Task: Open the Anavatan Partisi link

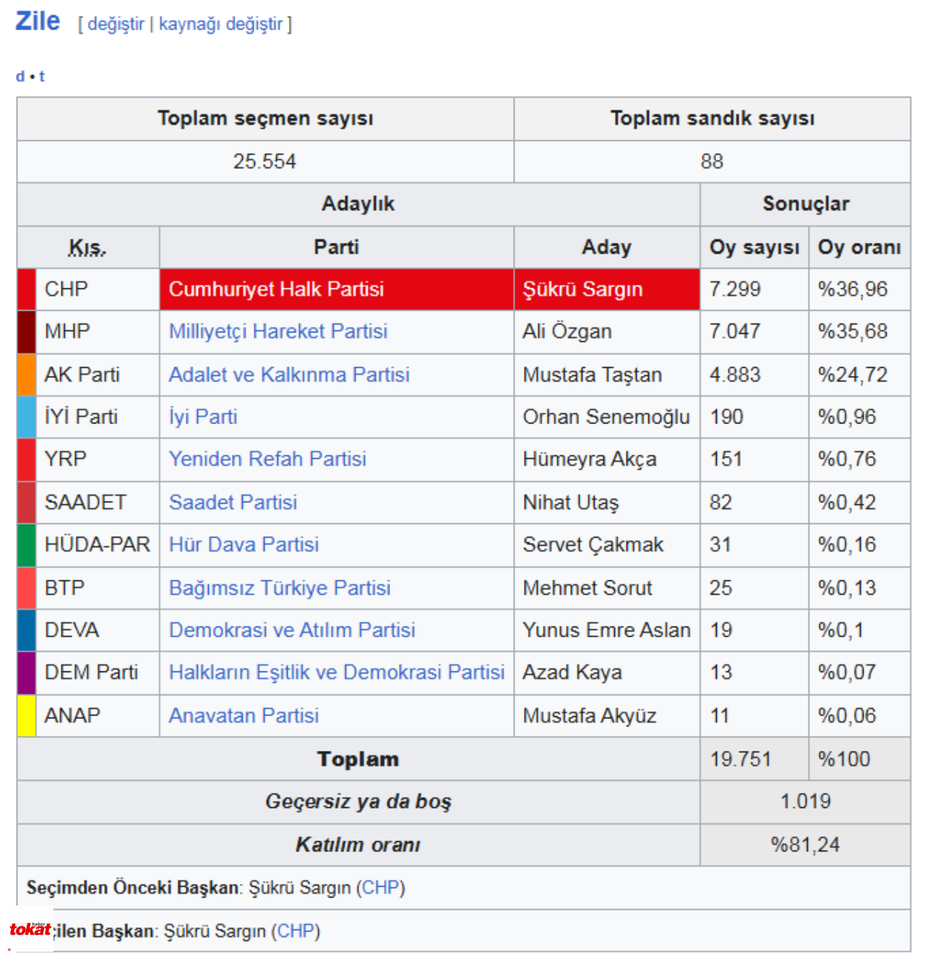Action: coord(244,715)
